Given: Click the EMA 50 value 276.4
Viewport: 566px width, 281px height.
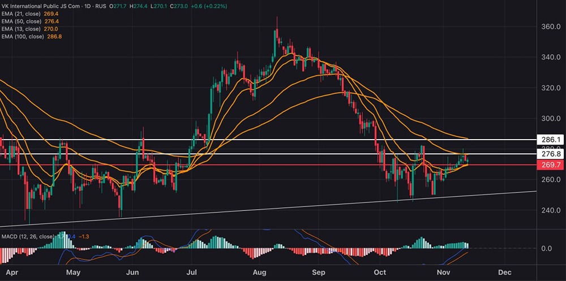Looking at the screenshot, I should pyautogui.click(x=52, y=21).
